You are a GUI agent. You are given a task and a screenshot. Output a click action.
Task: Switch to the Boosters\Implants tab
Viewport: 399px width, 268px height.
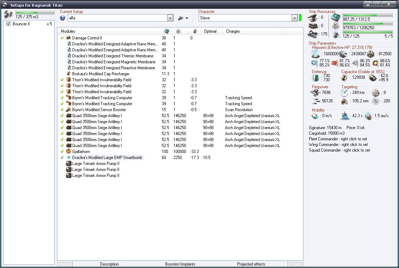pyautogui.click(x=180, y=264)
